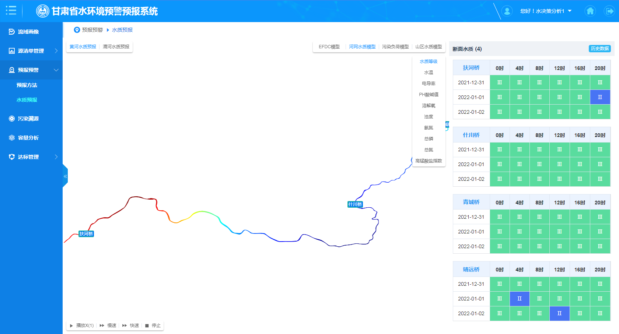The height and width of the screenshot is (334, 619).
Task: Switch to the 渭河水质预报 tab
Action: coord(116,47)
